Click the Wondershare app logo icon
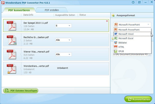 tap(3, 3)
